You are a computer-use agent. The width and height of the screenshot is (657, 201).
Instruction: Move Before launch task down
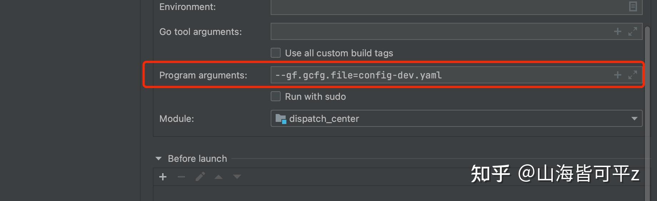237,177
